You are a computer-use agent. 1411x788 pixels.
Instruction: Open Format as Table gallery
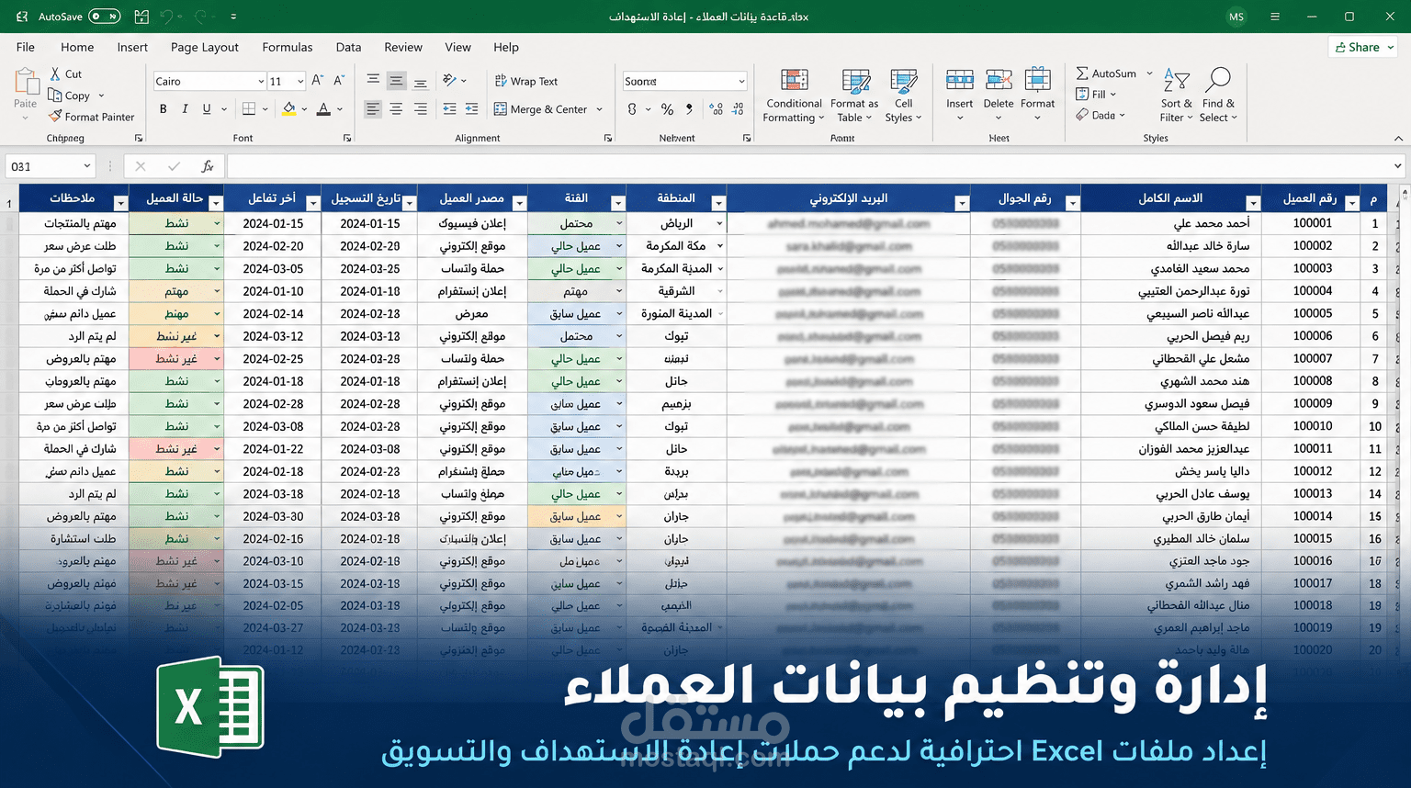[854, 96]
